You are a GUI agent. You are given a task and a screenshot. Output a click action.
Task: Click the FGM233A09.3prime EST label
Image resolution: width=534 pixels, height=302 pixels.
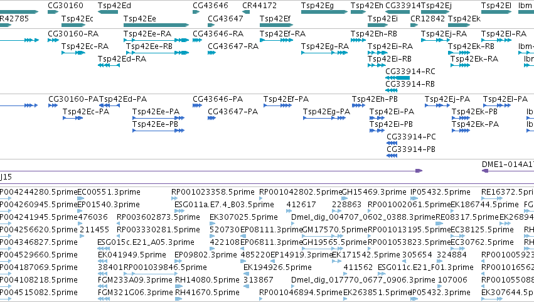(135, 280)
